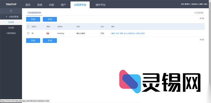Screen dimensions: 211x103
Task: Select the 小程序平台 top tab
Action: click(x=80, y=5)
